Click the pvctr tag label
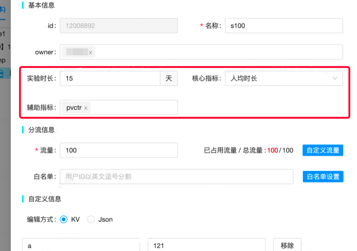357x251 pixels. pyautogui.click(x=74, y=108)
